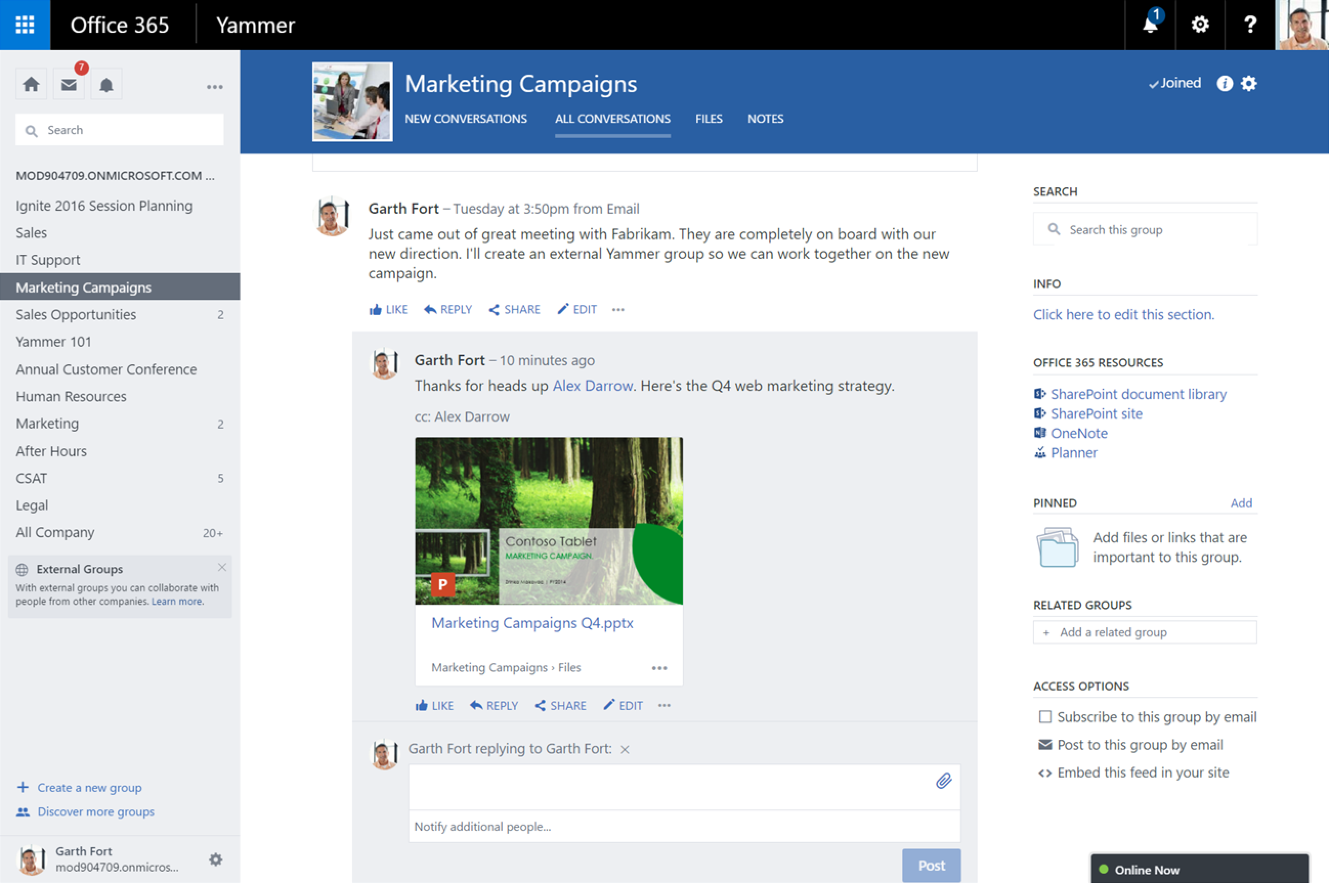Switch to the Files tab
This screenshot has width=1329, height=883.
708,119
